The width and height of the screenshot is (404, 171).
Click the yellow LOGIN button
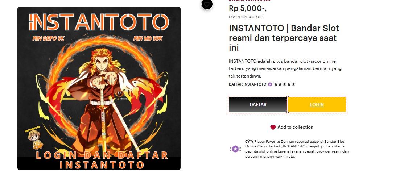pos(317,105)
